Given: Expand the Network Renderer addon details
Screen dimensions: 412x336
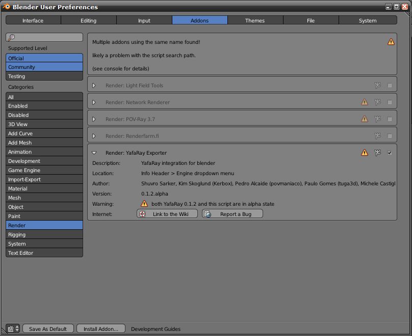Looking at the screenshot, I should pyautogui.click(x=94, y=102).
